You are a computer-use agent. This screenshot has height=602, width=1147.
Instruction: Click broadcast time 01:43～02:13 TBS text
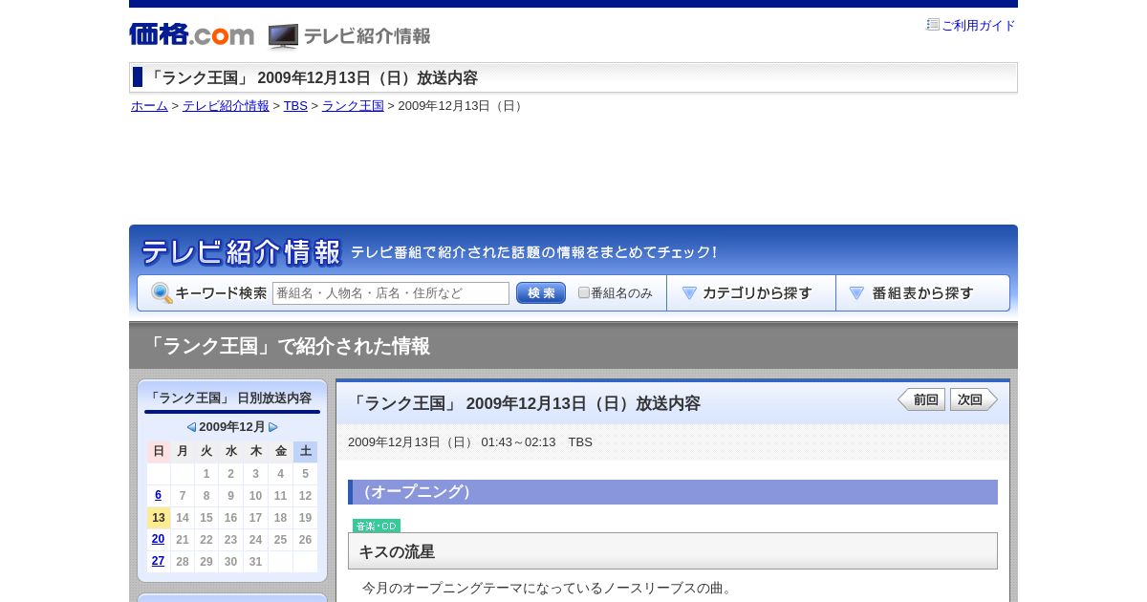coord(536,442)
